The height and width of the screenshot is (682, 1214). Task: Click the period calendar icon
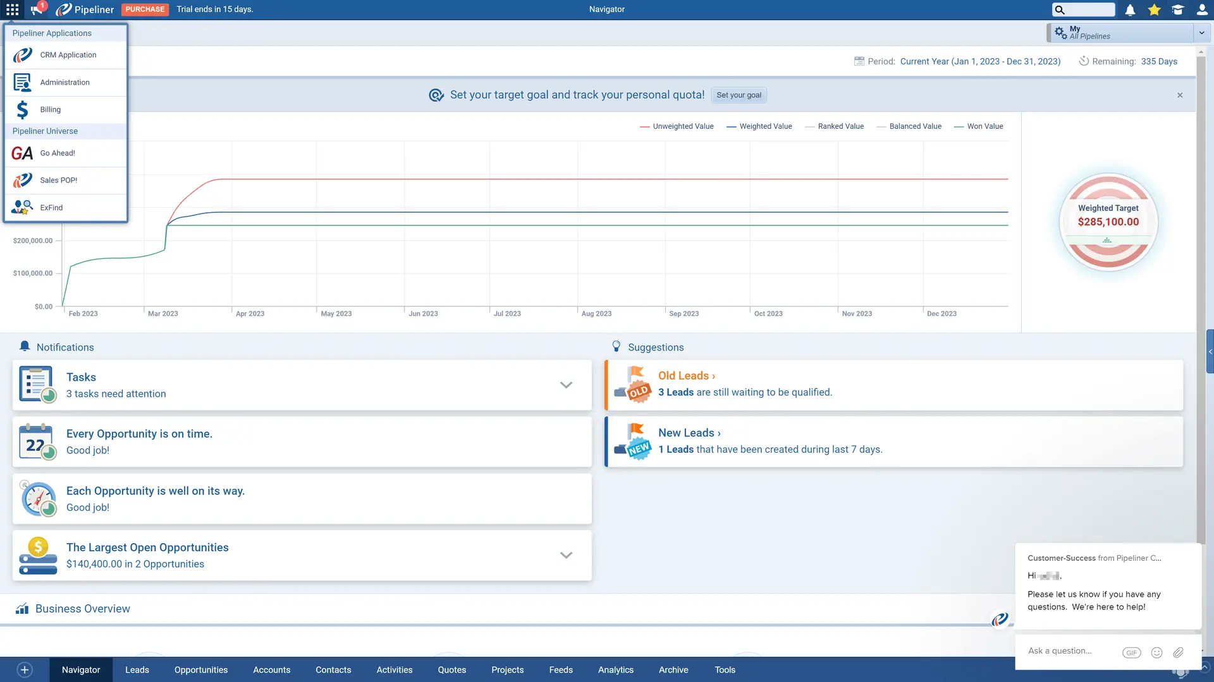pyautogui.click(x=859, y=61)
